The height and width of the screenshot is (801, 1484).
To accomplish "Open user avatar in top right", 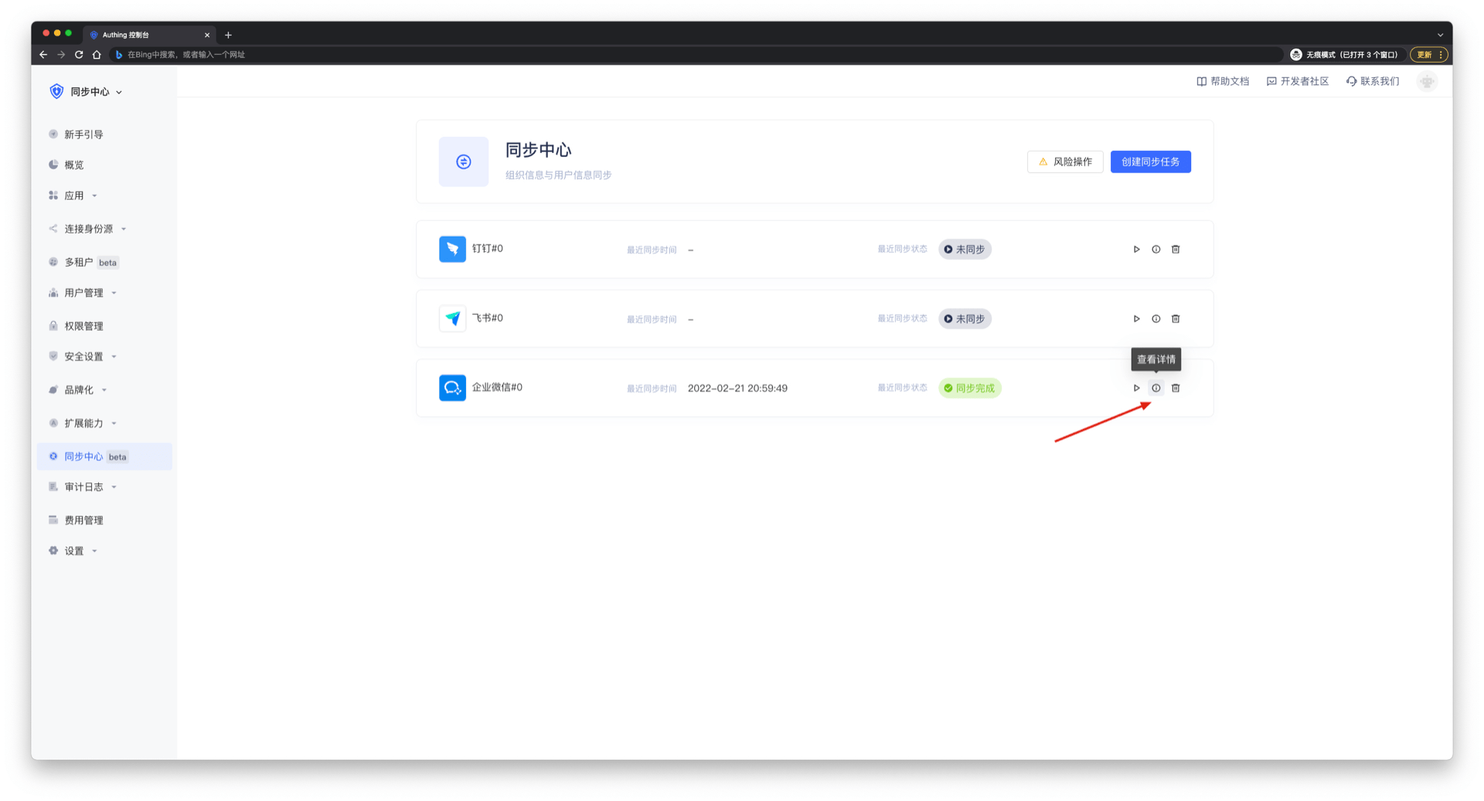I will pos(1427,81).
